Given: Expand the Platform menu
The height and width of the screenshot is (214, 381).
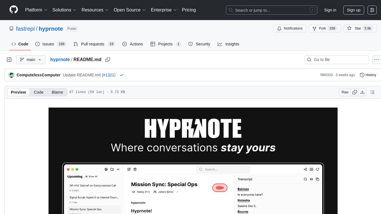Looking at the screenshot, I should (36, 10).
